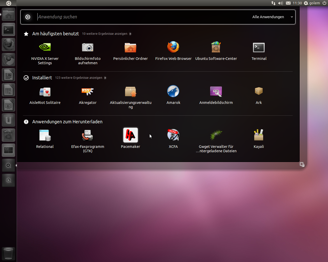
Task: Expand 10 weitere Ergebnisse anzeigen
Action: tap(107, 34)
